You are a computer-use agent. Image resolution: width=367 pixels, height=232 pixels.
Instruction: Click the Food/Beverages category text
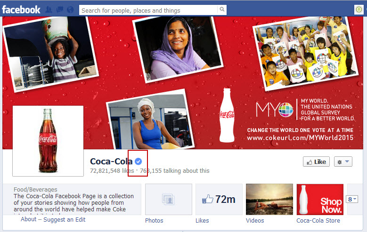(x=35, y=190)
